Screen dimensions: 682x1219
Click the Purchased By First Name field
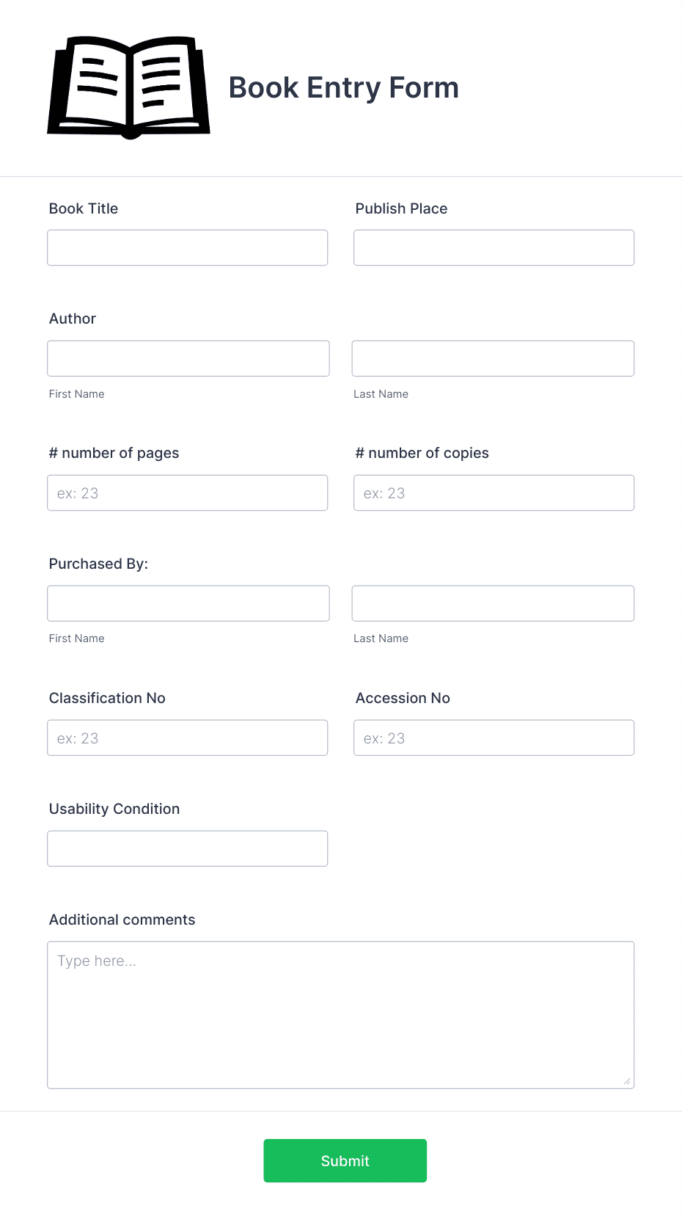point(188,603)
